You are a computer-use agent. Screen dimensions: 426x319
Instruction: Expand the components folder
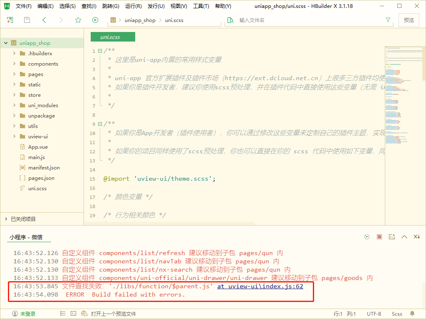[x=15, y=64]
